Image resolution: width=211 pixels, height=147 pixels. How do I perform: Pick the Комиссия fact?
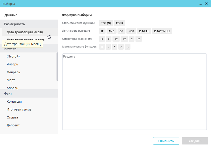(x=14, y=101)
